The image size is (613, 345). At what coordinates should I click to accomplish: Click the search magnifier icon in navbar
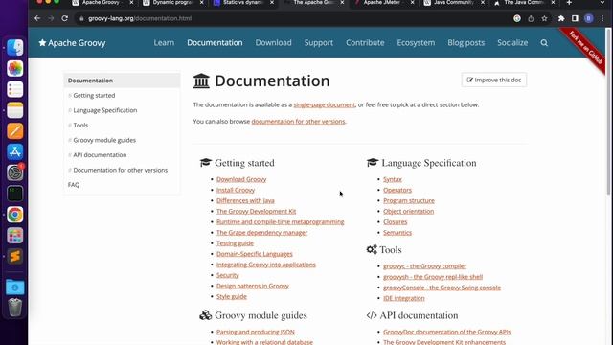(544, 42)
